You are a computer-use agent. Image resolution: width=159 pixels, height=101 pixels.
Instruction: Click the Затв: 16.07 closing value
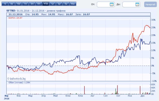pos(83,14)
